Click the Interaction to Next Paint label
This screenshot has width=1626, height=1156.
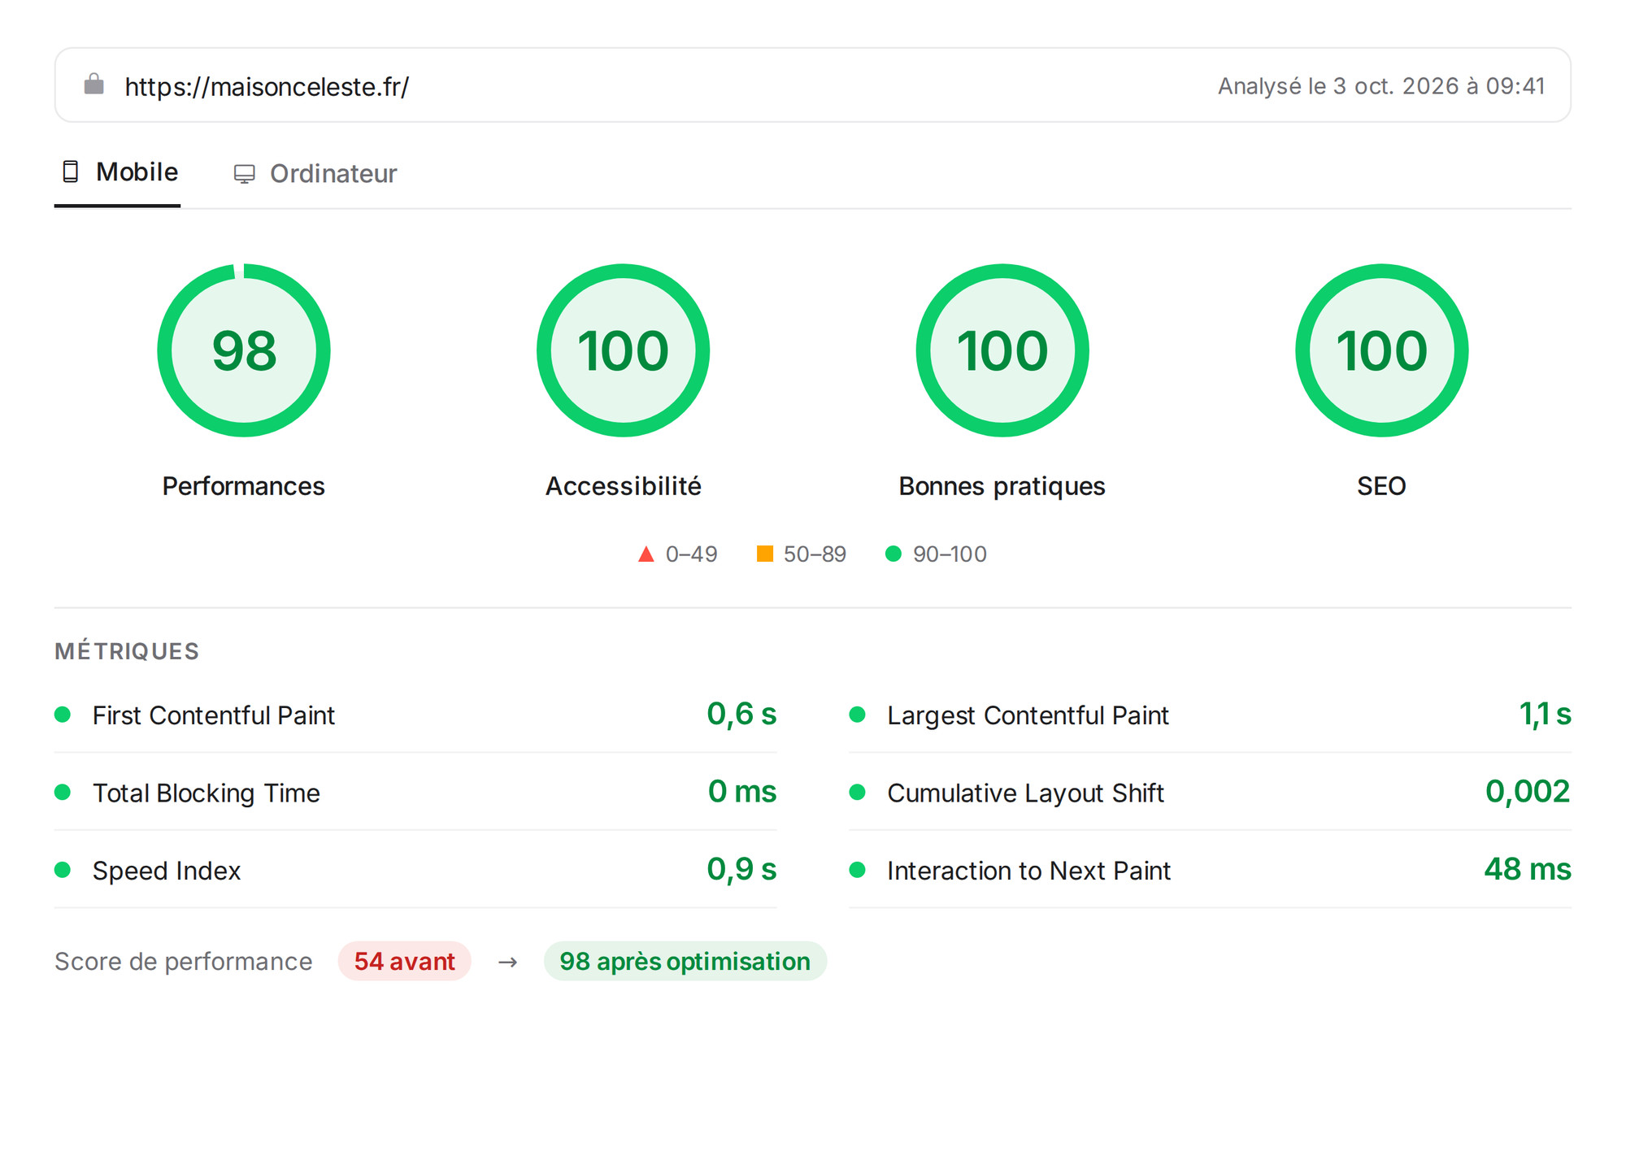click(x=1028, y=871)
